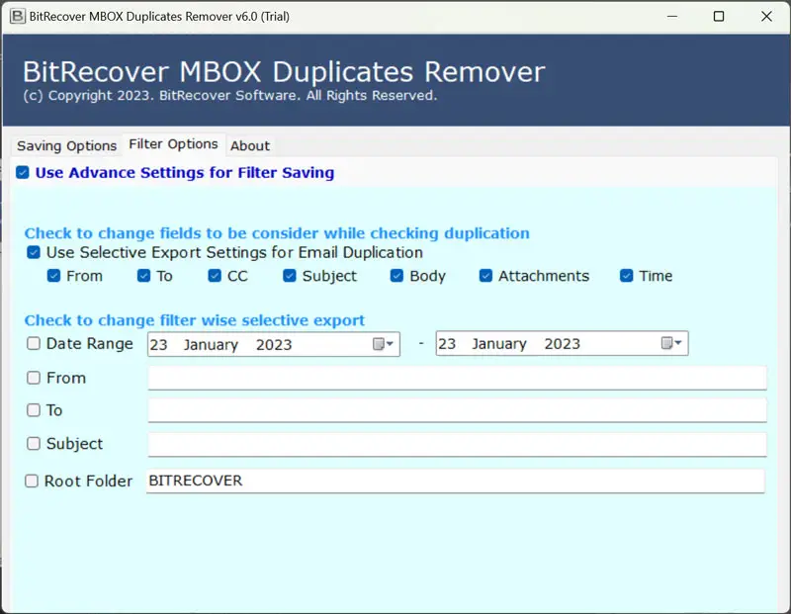The image size is (791, 614).
Task: Enable the Subject filter checkbox
Action: coord(34,444)
